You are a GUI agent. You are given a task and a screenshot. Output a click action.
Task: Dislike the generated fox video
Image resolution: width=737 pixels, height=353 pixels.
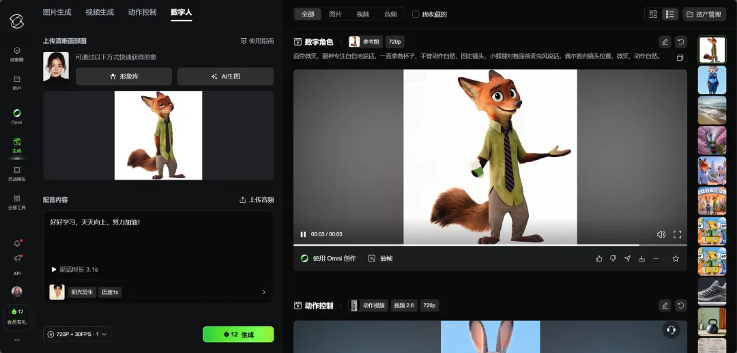613,259
